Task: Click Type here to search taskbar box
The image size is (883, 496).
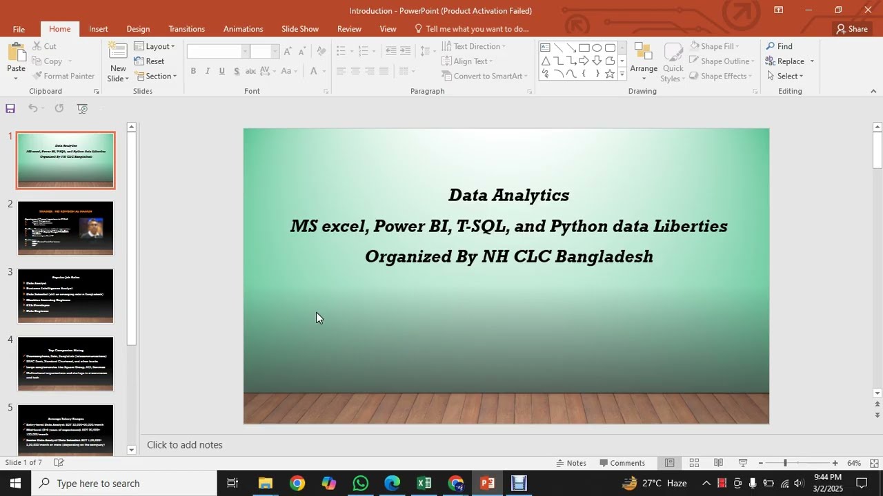Action: click(x=124, y=484)
